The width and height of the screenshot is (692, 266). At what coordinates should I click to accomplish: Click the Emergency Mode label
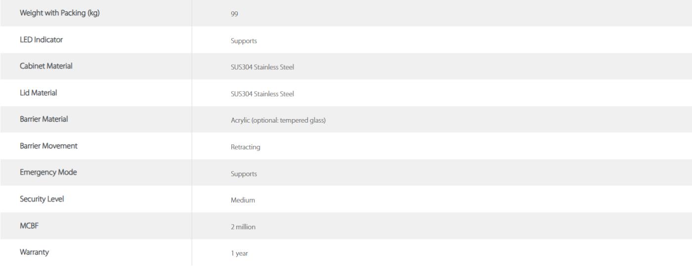click(48, 173)
